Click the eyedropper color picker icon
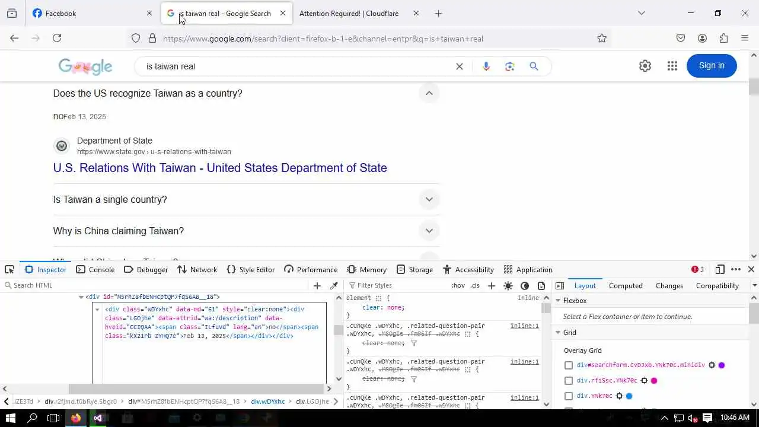The width and height of the screenshot is (759, 427). click(334, 286)
